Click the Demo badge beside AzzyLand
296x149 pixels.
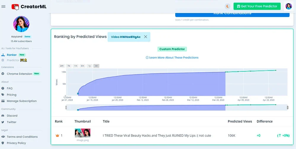(27, 37)
